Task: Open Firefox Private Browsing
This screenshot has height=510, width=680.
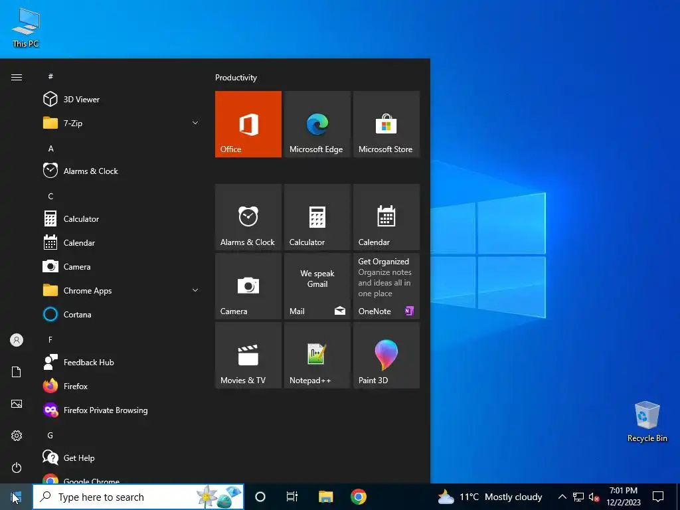Action: click(x=121, y=410)
